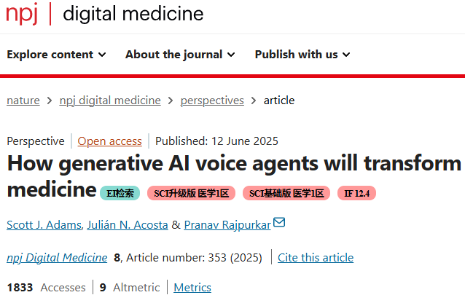Expand the About the journal menu
This screenshot has width=465, height=295.
click(180, 55)
